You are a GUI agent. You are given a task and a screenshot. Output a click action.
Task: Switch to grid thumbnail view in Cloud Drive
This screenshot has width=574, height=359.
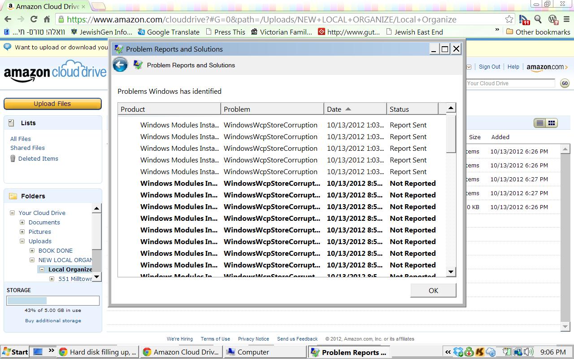pyautogui.click(x=552, y=123)
